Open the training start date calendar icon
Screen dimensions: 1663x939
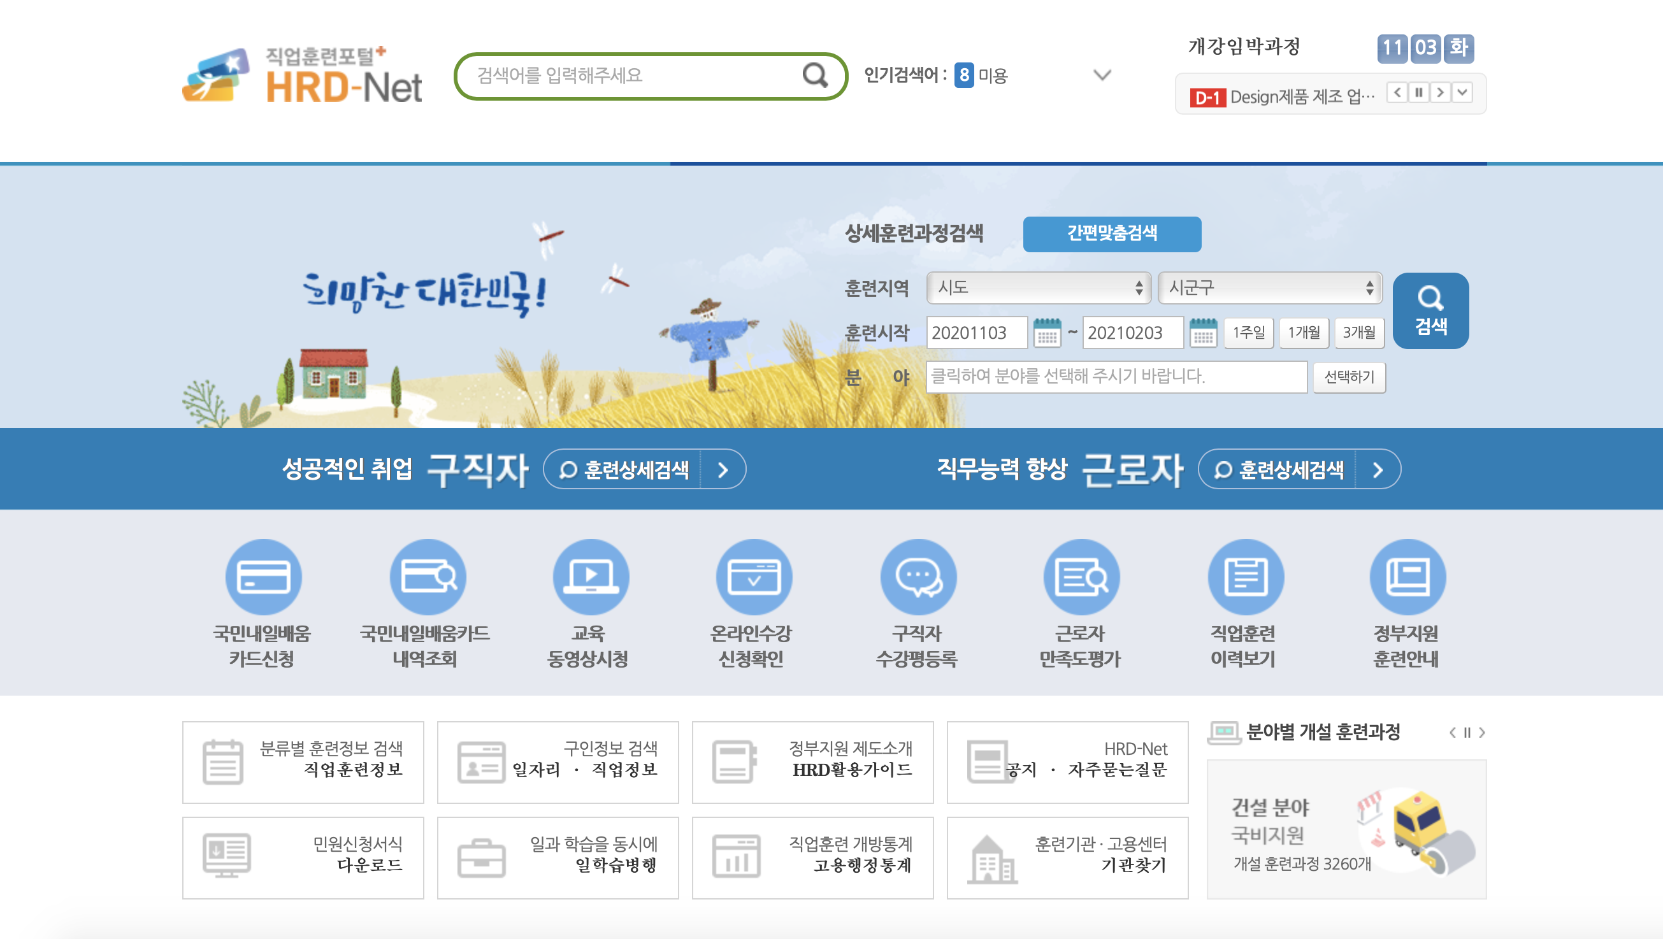click(1046, 333)
